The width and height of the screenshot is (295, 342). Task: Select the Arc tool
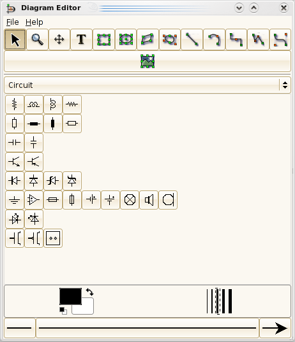[x=214, y=39]
